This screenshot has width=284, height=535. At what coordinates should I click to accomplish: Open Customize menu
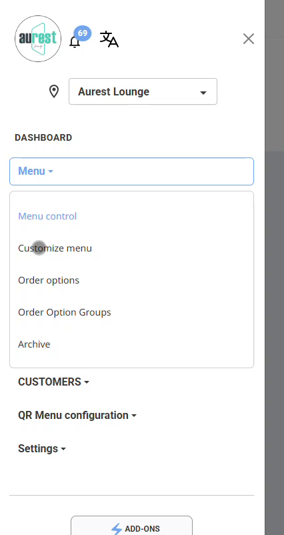click(55, 248)
